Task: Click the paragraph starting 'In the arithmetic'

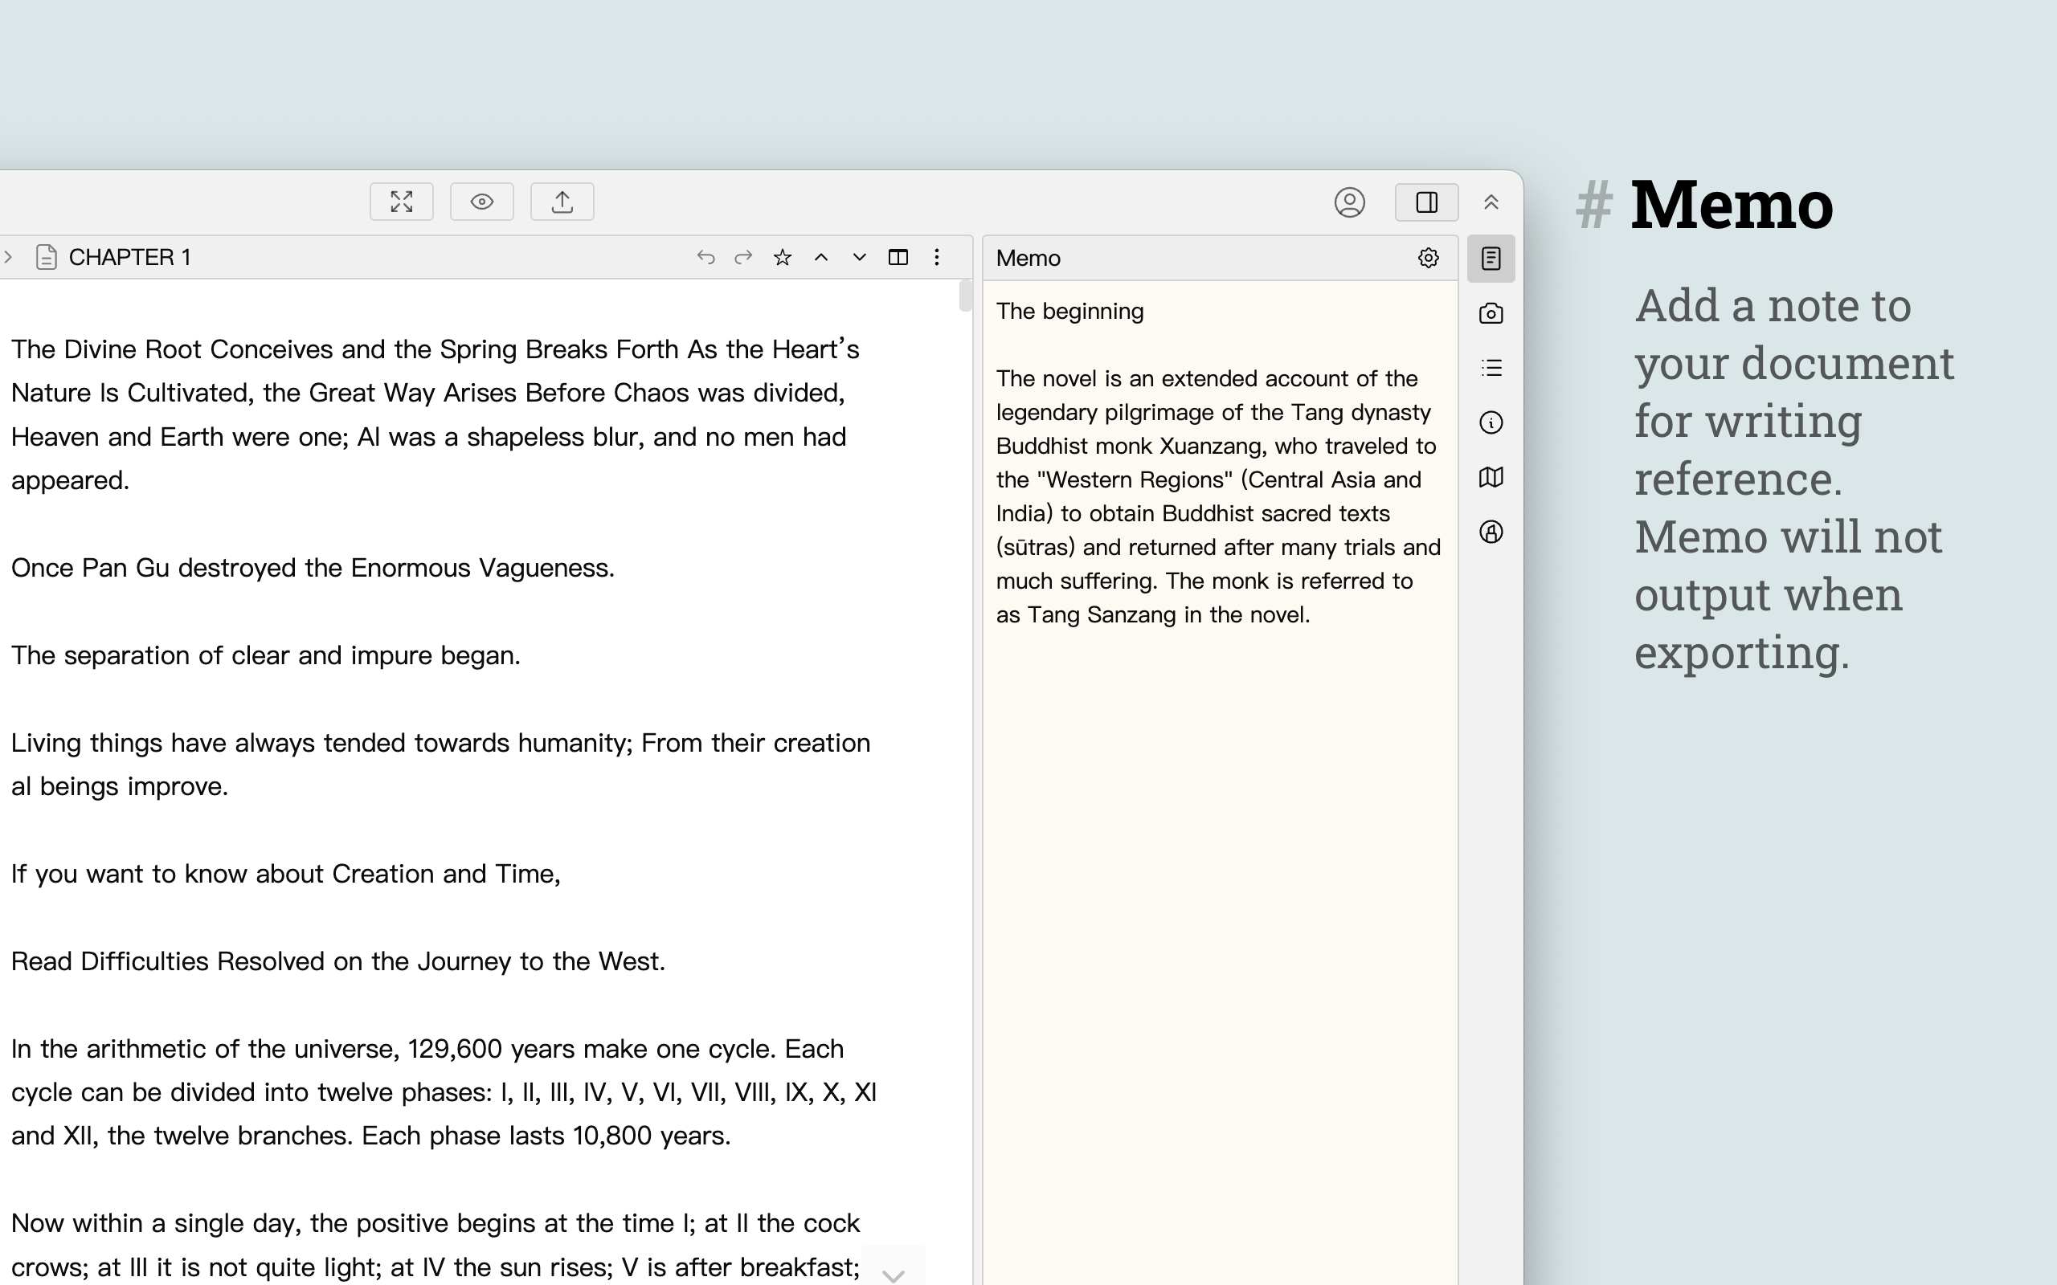Action: point(444,1092)
